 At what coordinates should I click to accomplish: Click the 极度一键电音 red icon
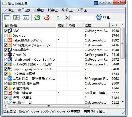[10, 93]
